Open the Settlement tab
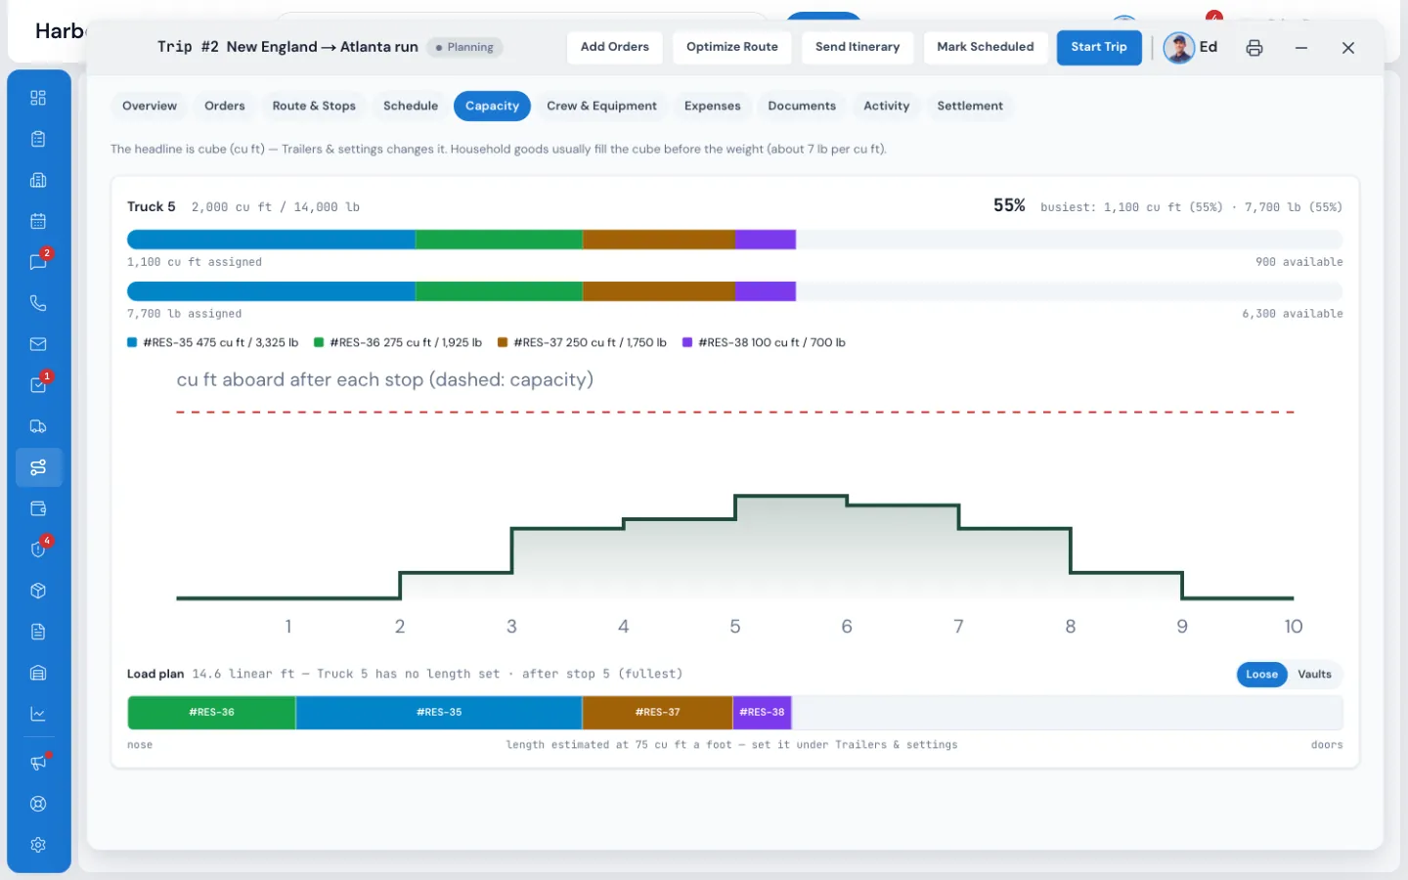 click(x=970, y=106)
